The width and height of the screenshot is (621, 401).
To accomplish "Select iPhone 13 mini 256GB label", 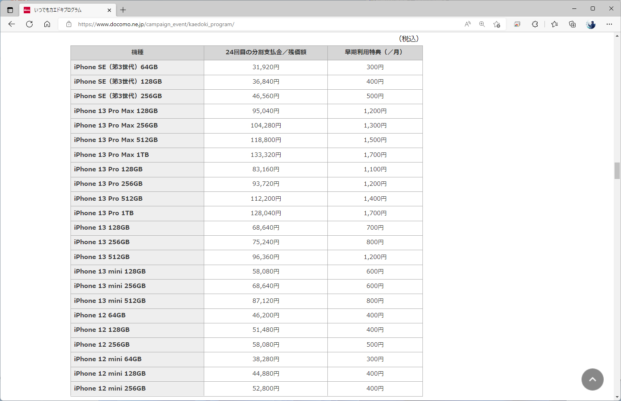I will click(110, 286).
